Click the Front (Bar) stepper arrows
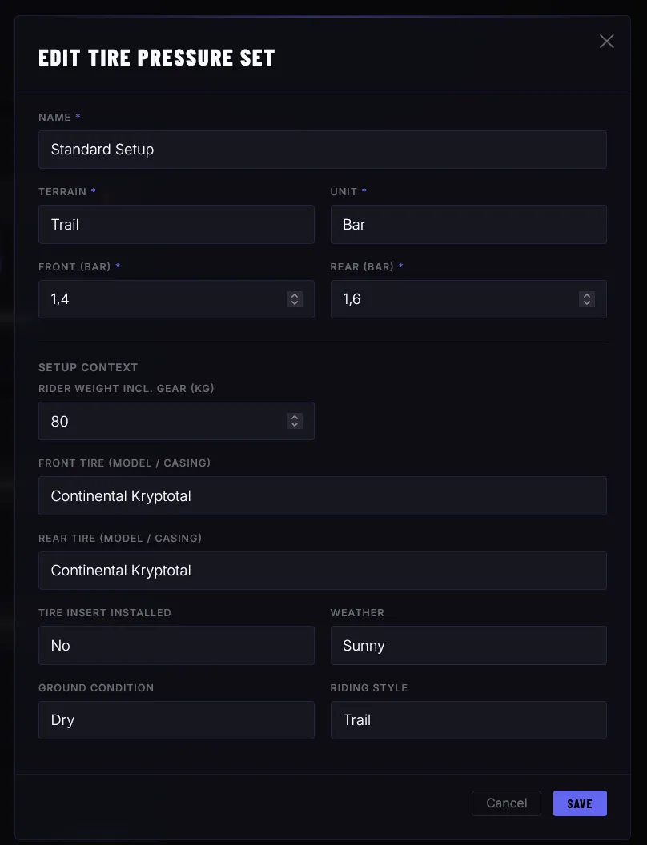This screenshot has height=845, width=647. 295,299
